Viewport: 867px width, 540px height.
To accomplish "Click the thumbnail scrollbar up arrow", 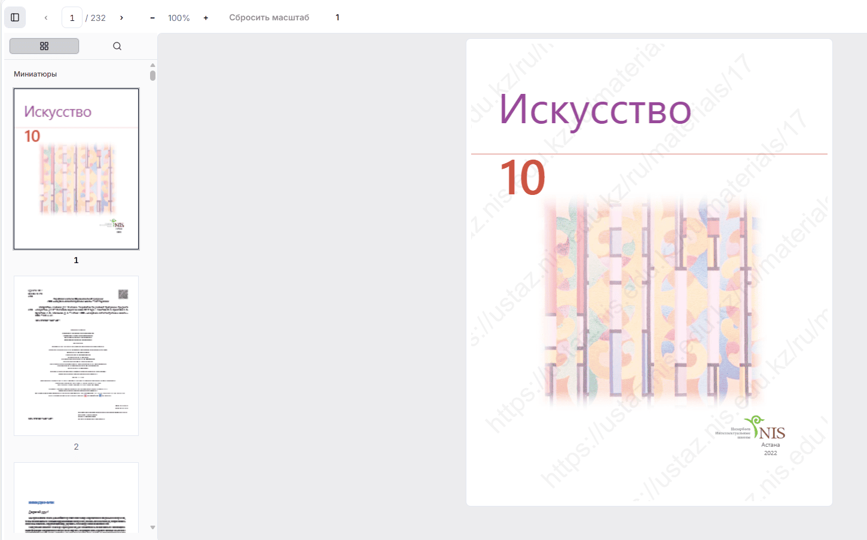I will (x=152, y=65).
